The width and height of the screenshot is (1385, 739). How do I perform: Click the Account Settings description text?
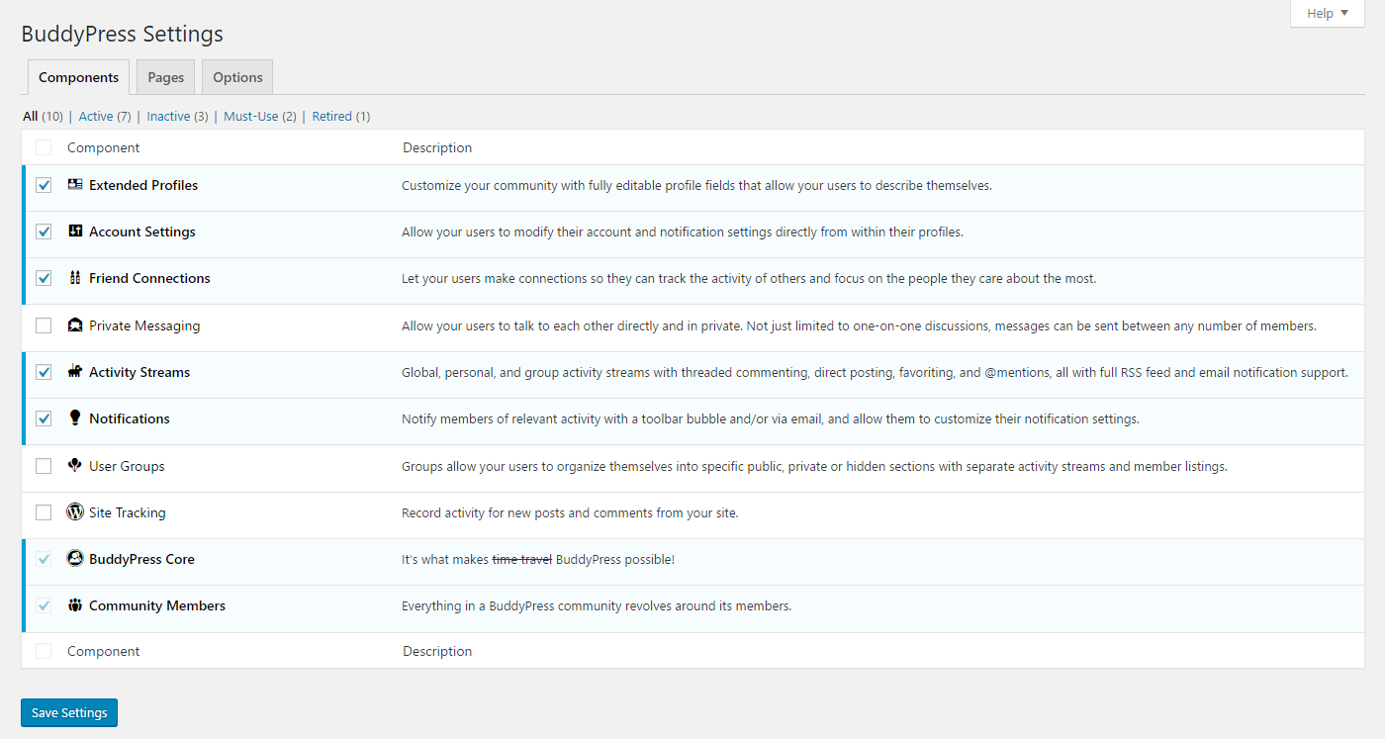(x=683, y=231)
